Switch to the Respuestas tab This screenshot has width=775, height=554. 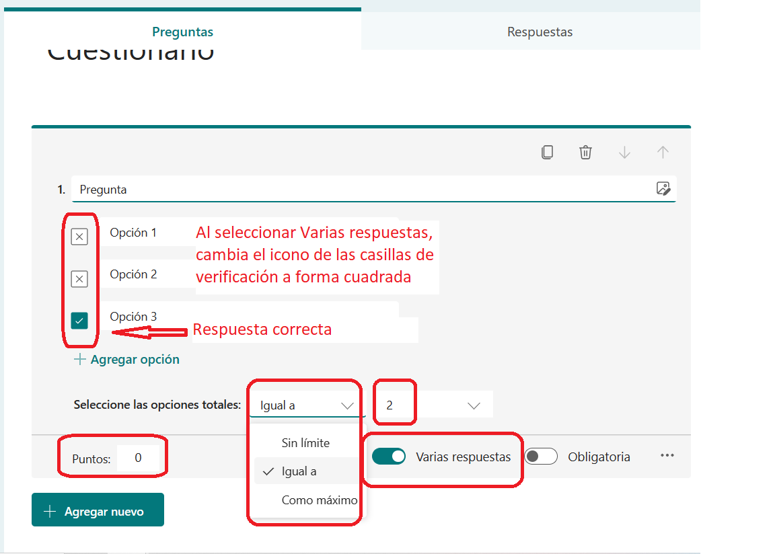point(540,32)
